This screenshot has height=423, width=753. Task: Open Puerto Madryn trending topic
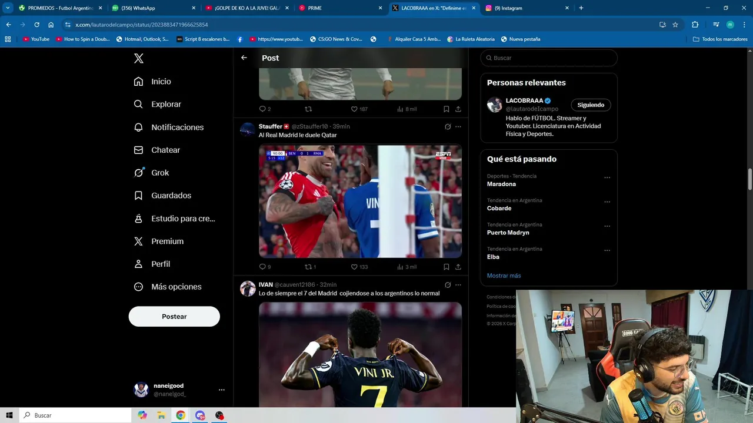(x=508, y=233)
